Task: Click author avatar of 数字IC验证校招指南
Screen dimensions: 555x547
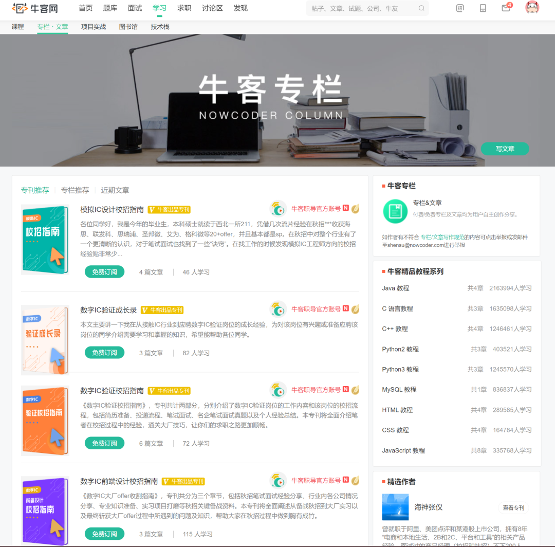Action: tap(278, 390)
